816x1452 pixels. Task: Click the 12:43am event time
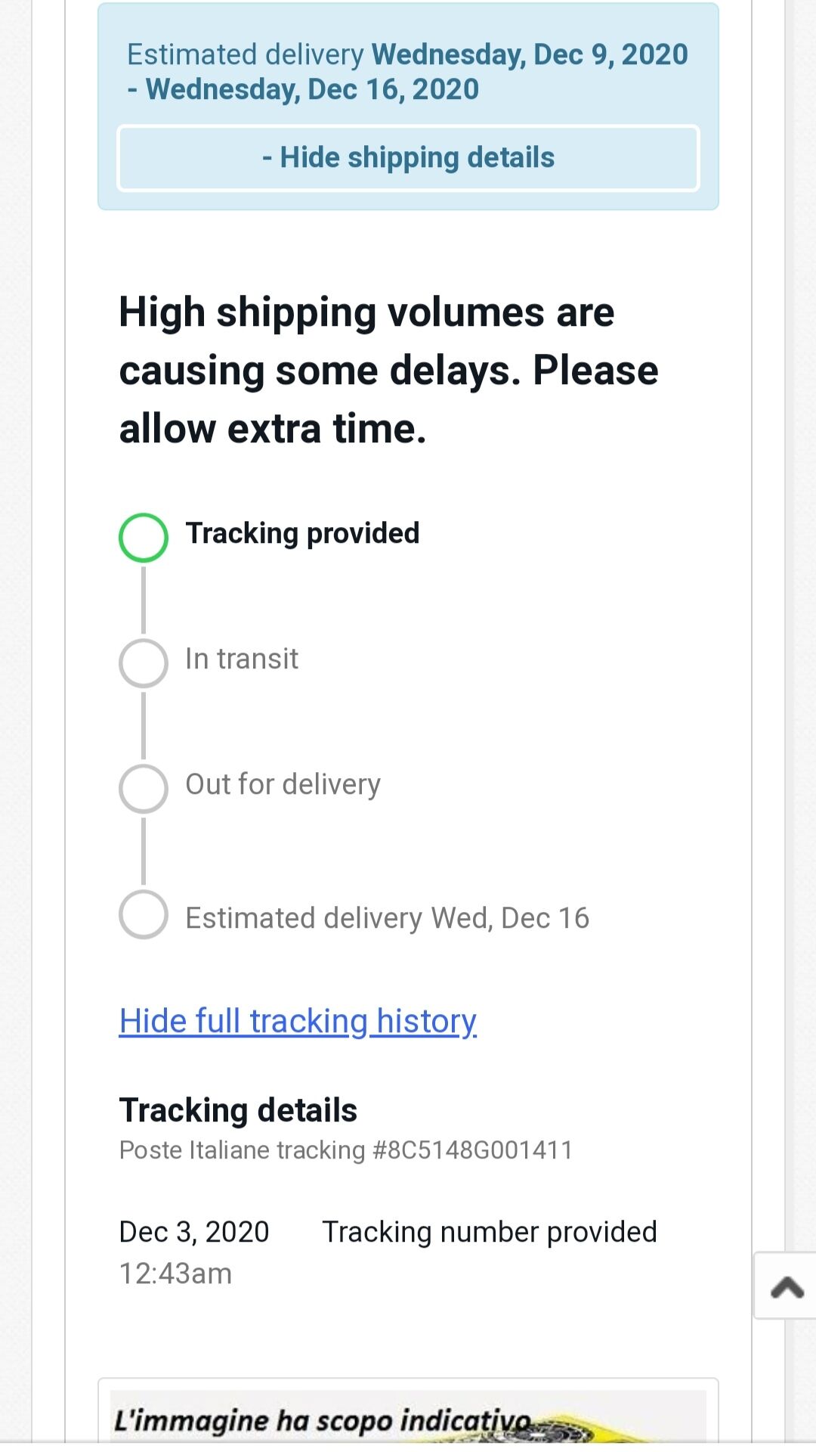(x=175, y=1274)
